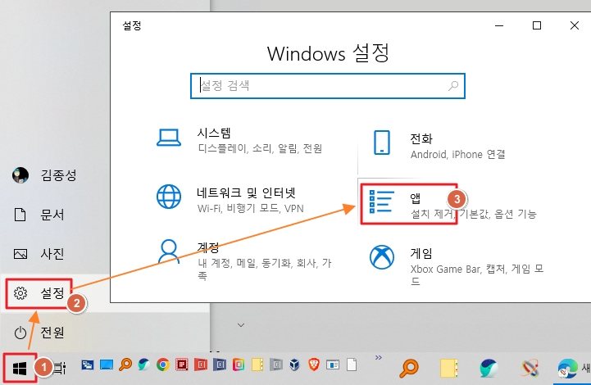
Task: Click 'Wi-Fi, 비행기 모드, VPN' description text
Action: click(x=250, y=208)
